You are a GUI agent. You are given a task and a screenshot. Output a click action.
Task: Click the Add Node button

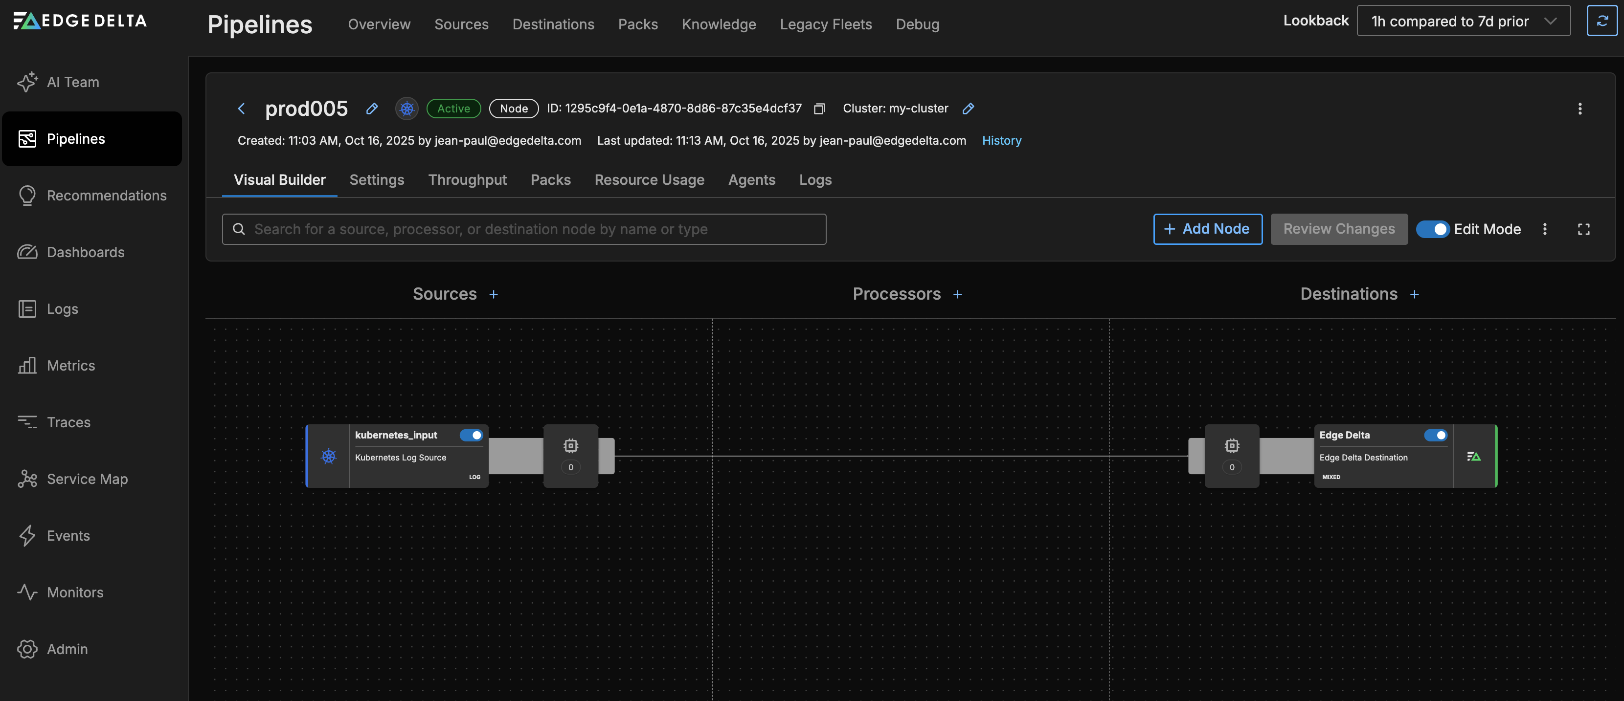click(1207, 229)
